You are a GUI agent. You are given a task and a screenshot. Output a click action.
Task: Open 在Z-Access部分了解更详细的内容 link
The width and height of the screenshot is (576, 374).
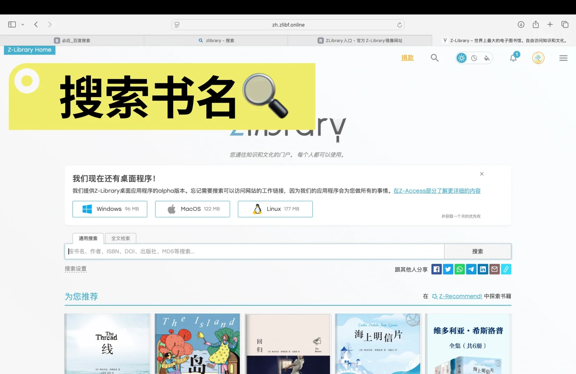437,191
